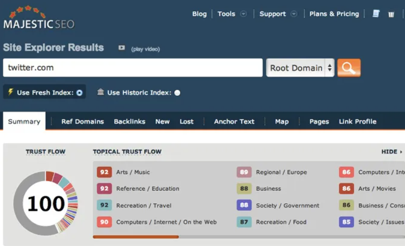Select the Use Fresh Index radio button

[x=79, y=93]
